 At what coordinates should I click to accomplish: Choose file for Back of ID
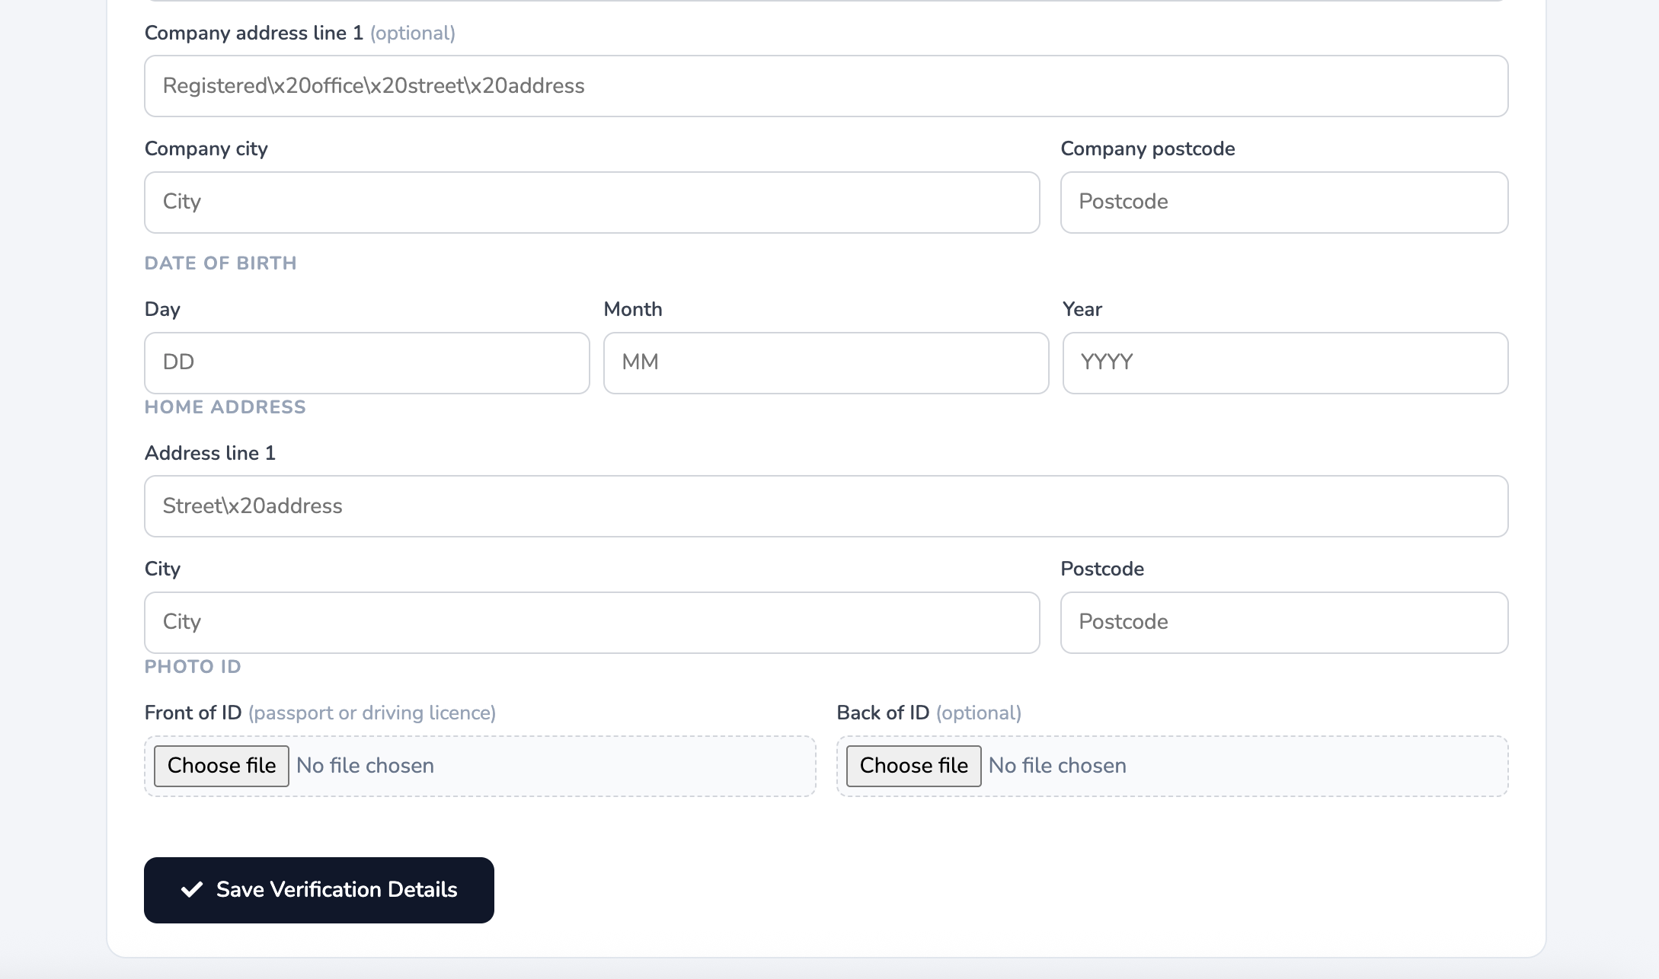tap(913, 766)
